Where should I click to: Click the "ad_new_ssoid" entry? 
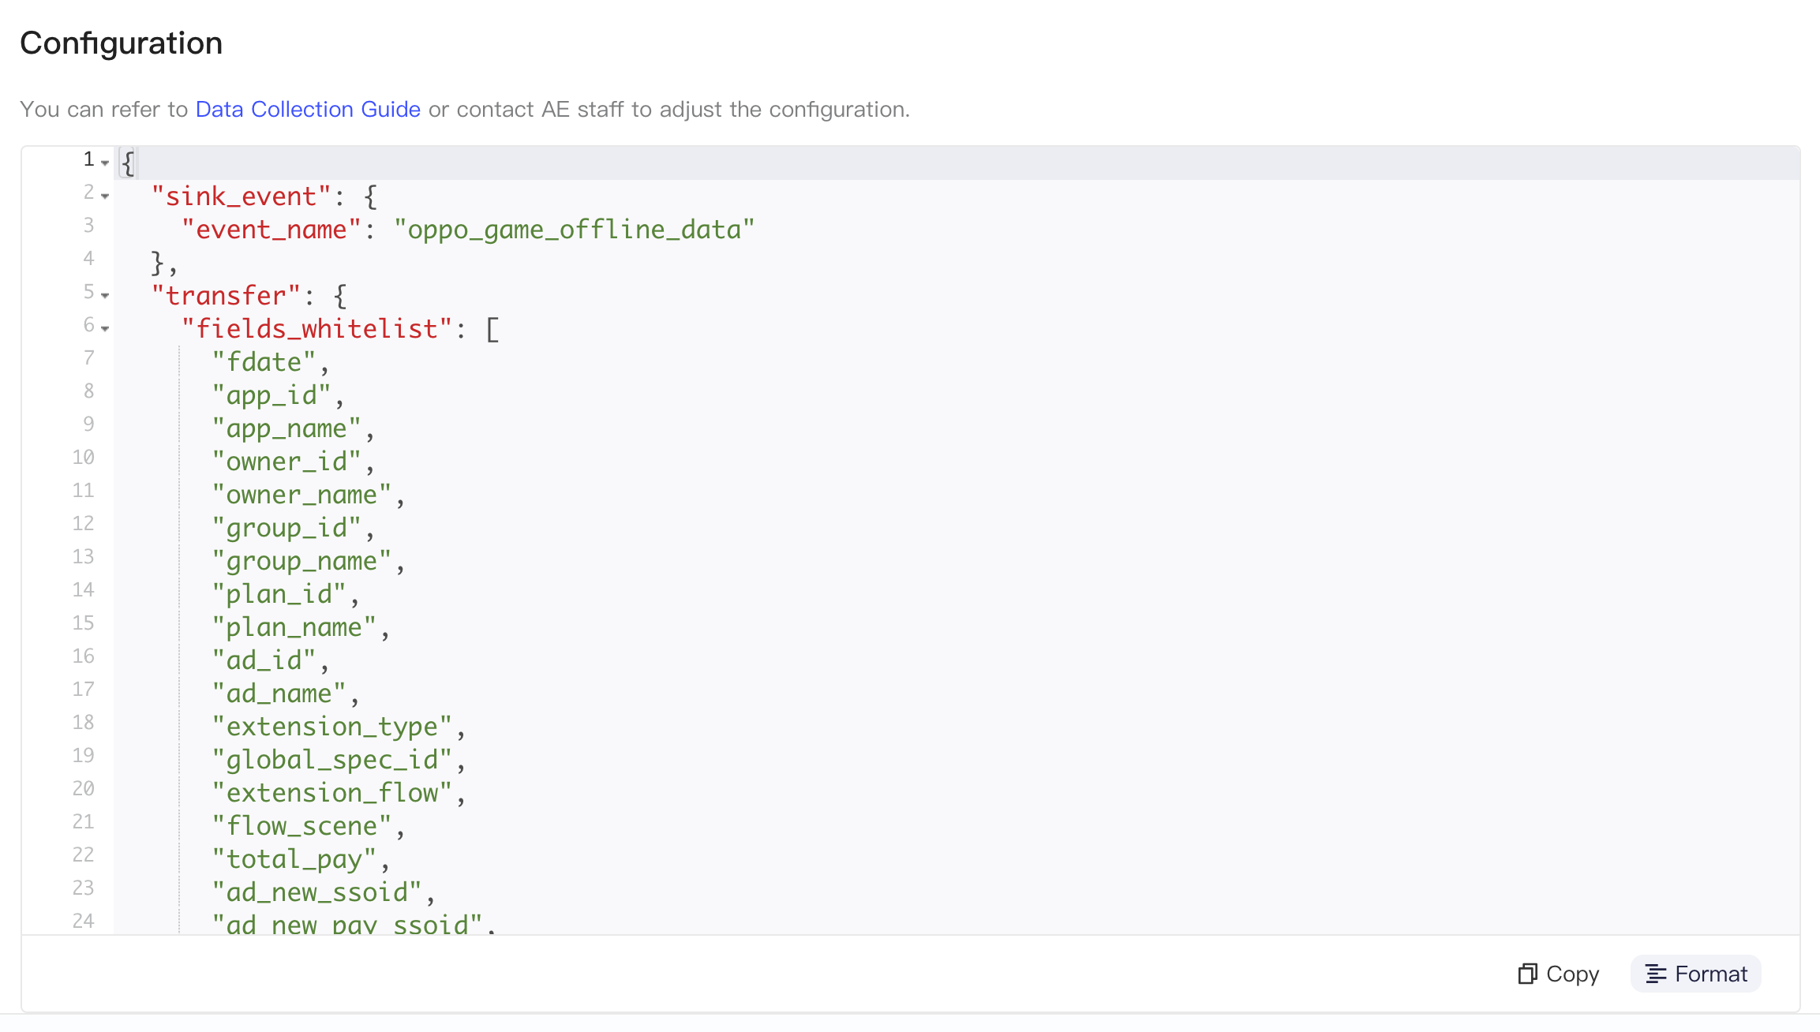coord(316,892)
